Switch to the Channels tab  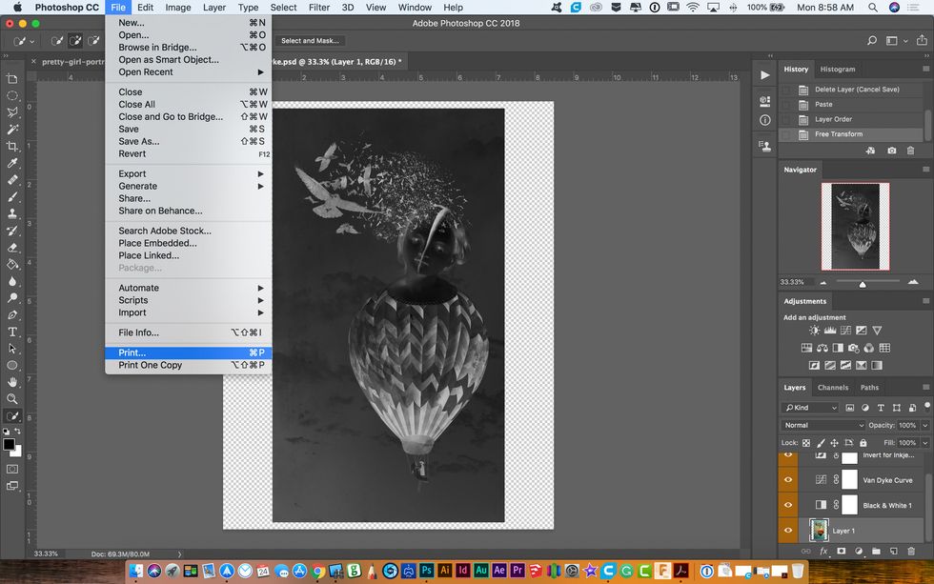tap(833, 388)
